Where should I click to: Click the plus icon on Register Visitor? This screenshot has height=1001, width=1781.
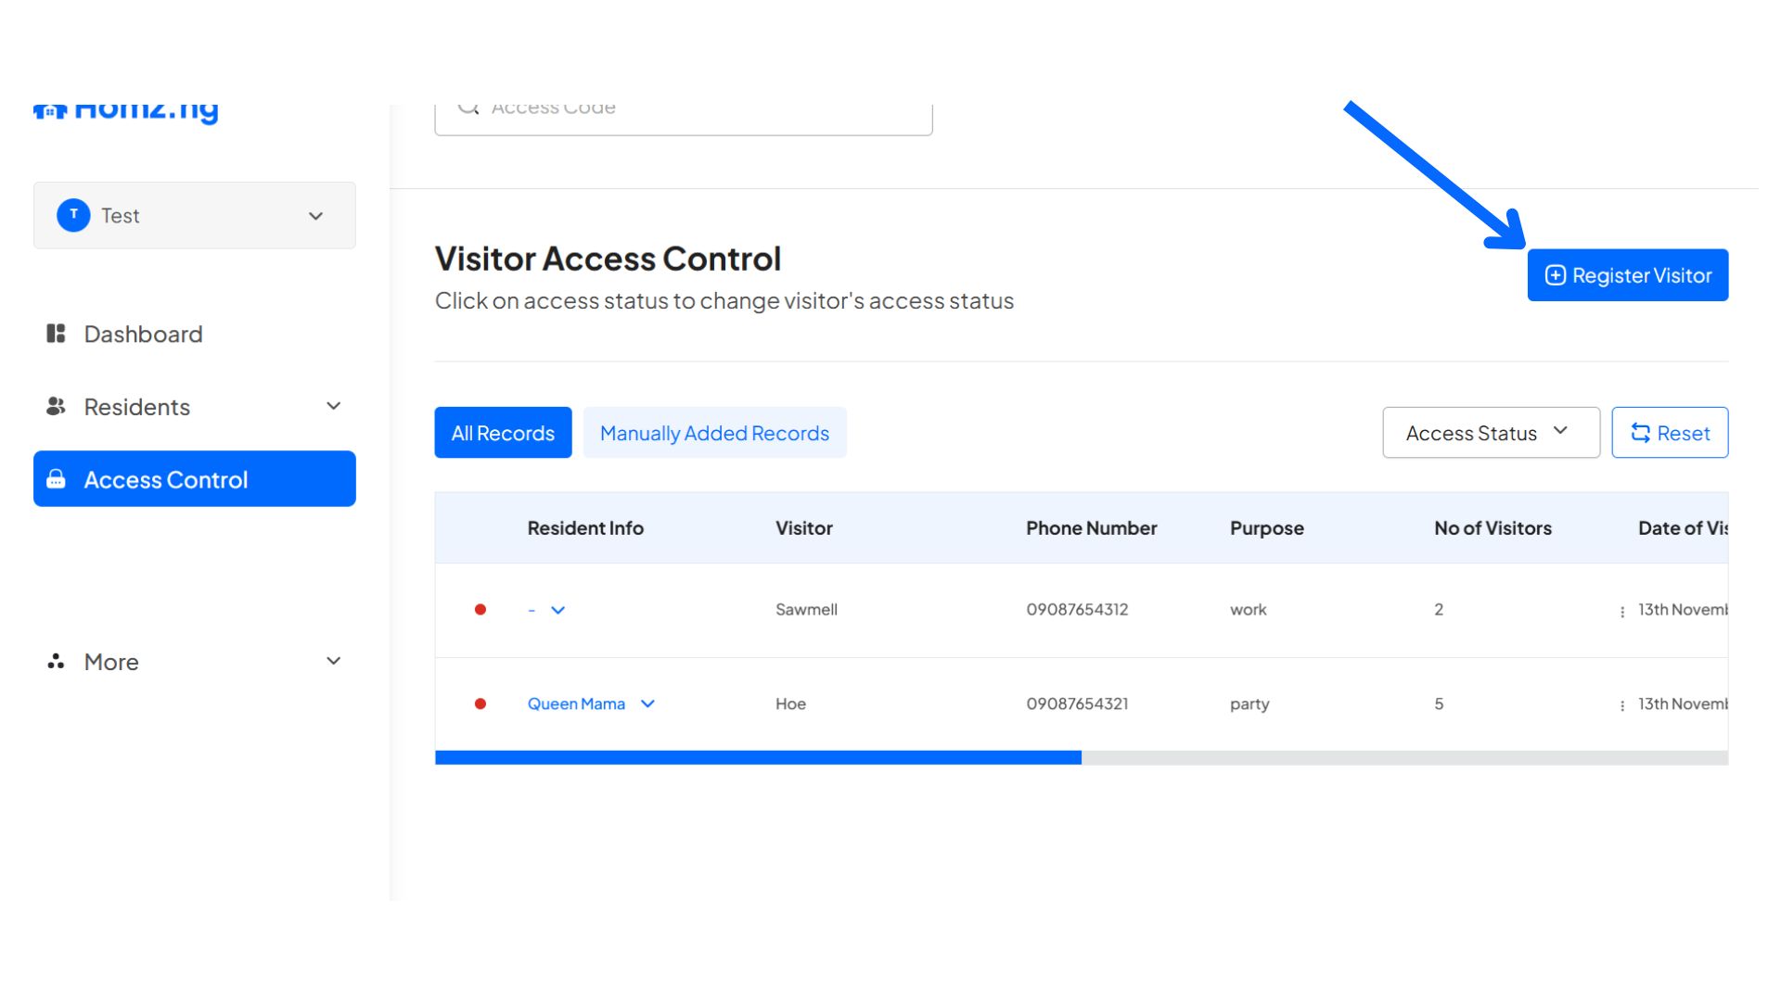tap(1554, 275)
